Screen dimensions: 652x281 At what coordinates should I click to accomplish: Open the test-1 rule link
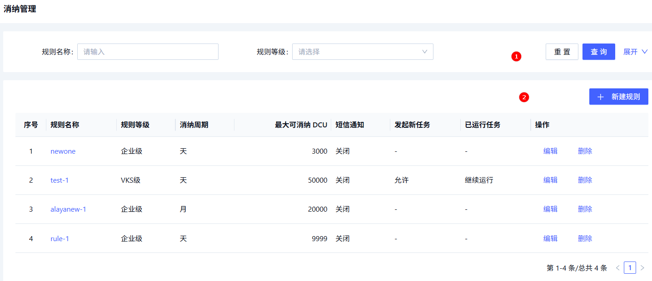pos(60,180)
